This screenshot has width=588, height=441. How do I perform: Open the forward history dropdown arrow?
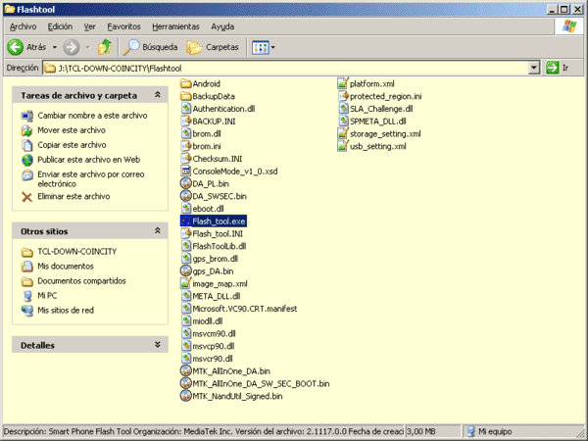88,47
